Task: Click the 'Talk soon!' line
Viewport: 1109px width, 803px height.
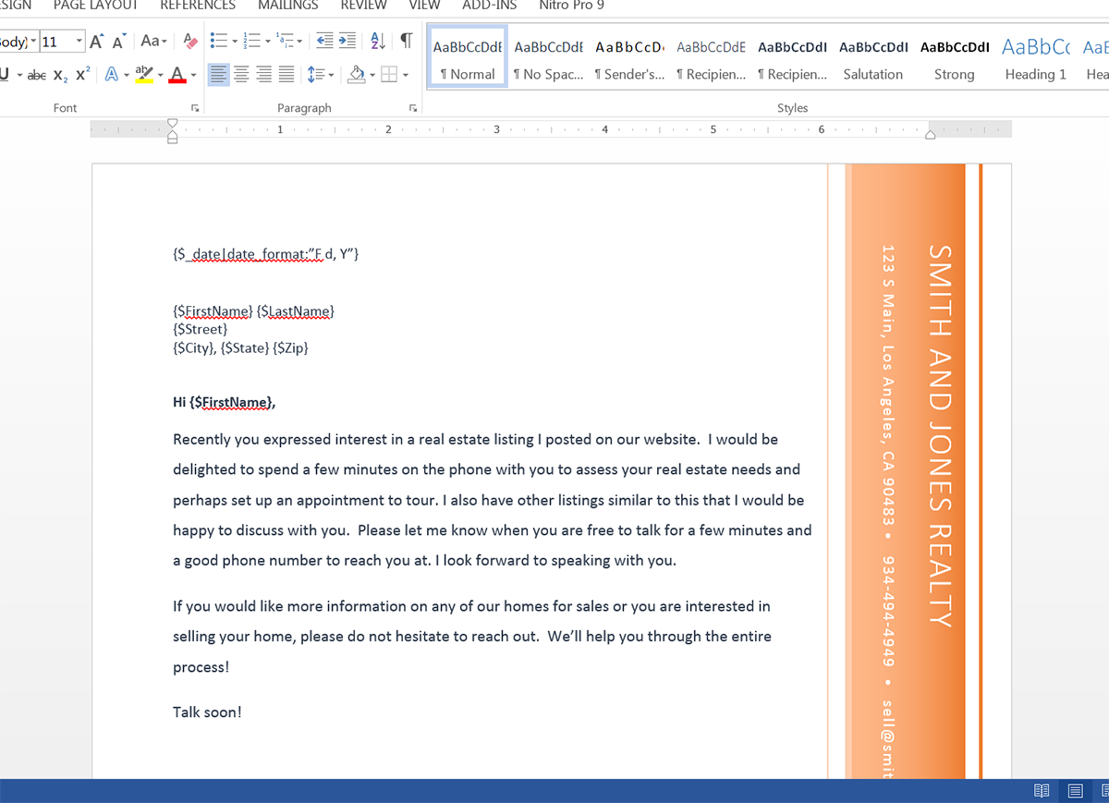Action: pos(207,712)
